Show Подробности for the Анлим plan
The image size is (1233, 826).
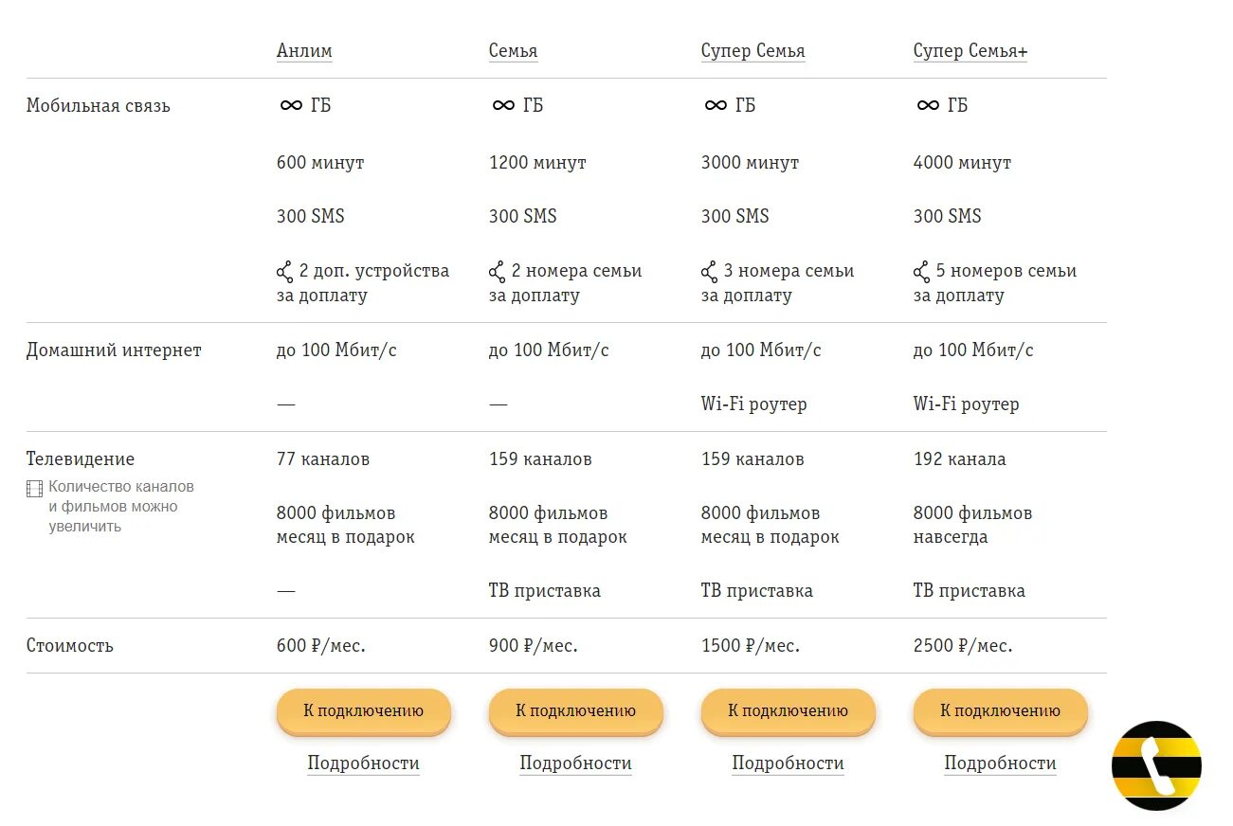(363, 763)
